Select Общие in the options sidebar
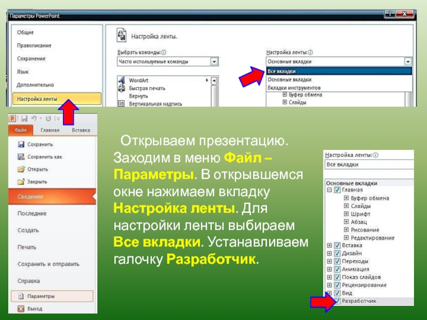Screen dimensions: 427x320 (25, 33)
